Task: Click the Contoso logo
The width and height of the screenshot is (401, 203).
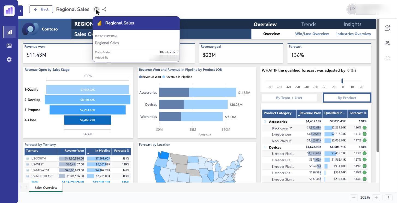Action: [31, 29]
